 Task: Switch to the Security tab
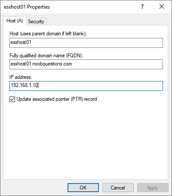(x=36, y=22)
